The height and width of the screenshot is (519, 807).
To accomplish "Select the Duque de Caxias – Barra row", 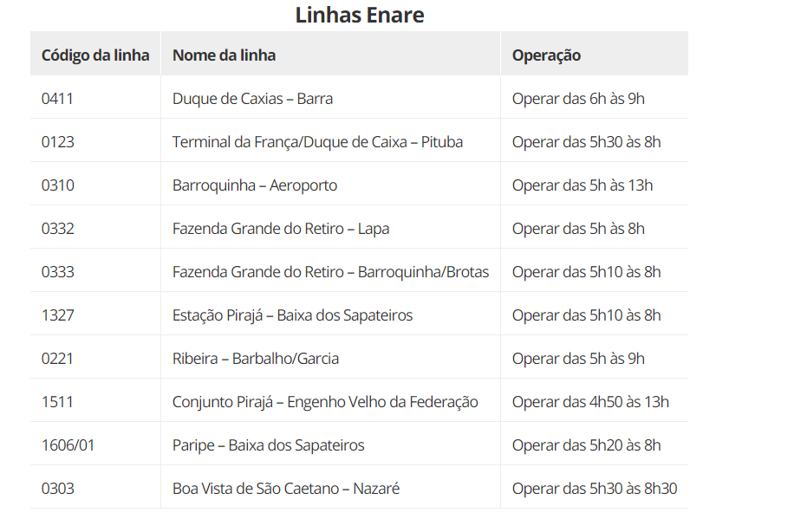I will [359, 98].
